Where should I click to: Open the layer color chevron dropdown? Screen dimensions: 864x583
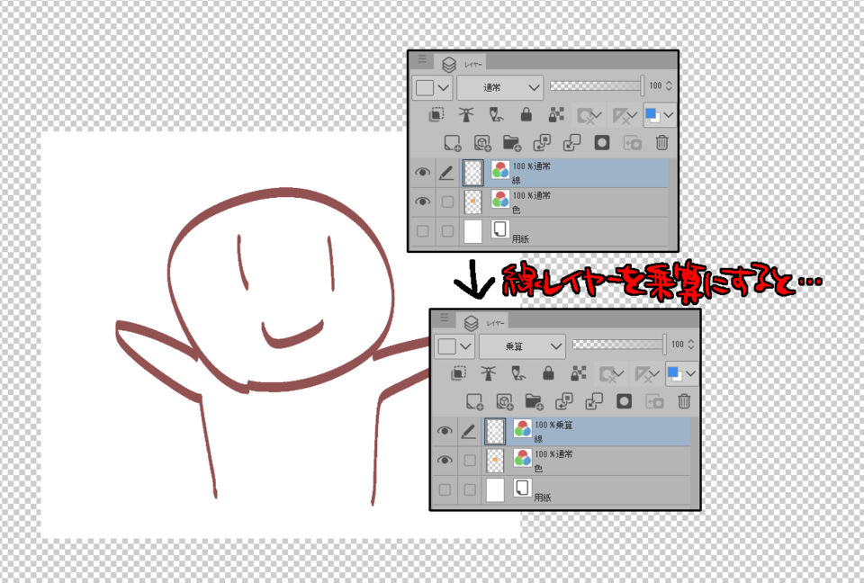[670, 115]
